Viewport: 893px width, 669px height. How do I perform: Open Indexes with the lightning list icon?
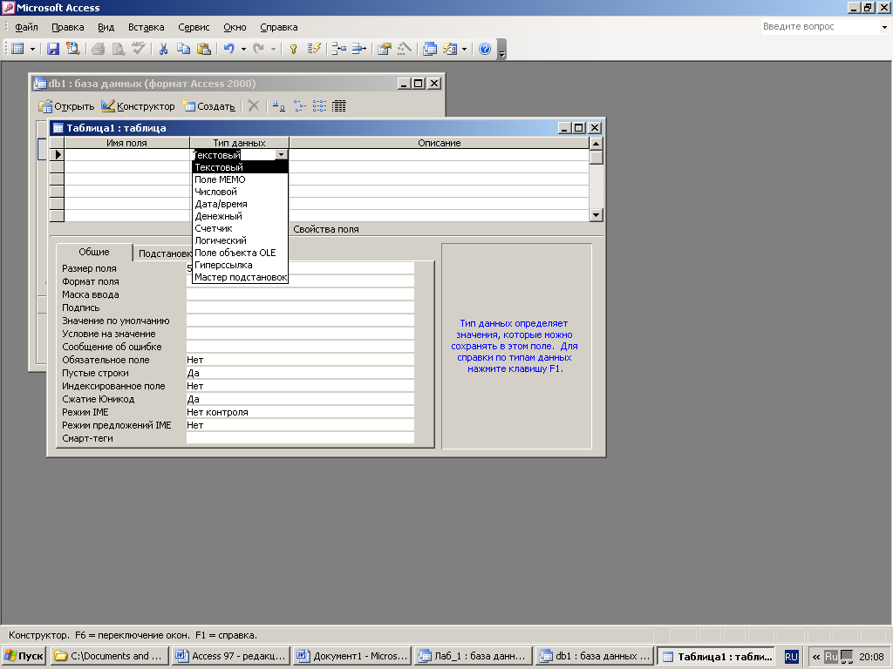tap(314, 49)
